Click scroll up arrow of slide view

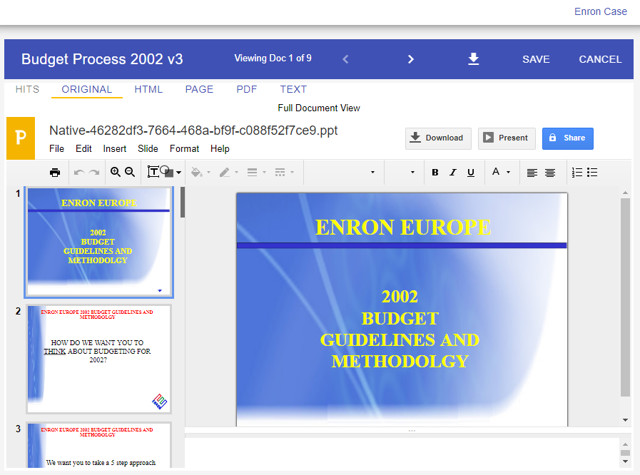pyautogui.click(x=625, y=192)
